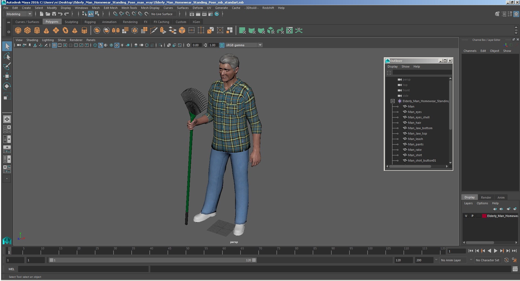520x281 pixels.
Task: Toggle isolate select in viewport
Action: 161,45
